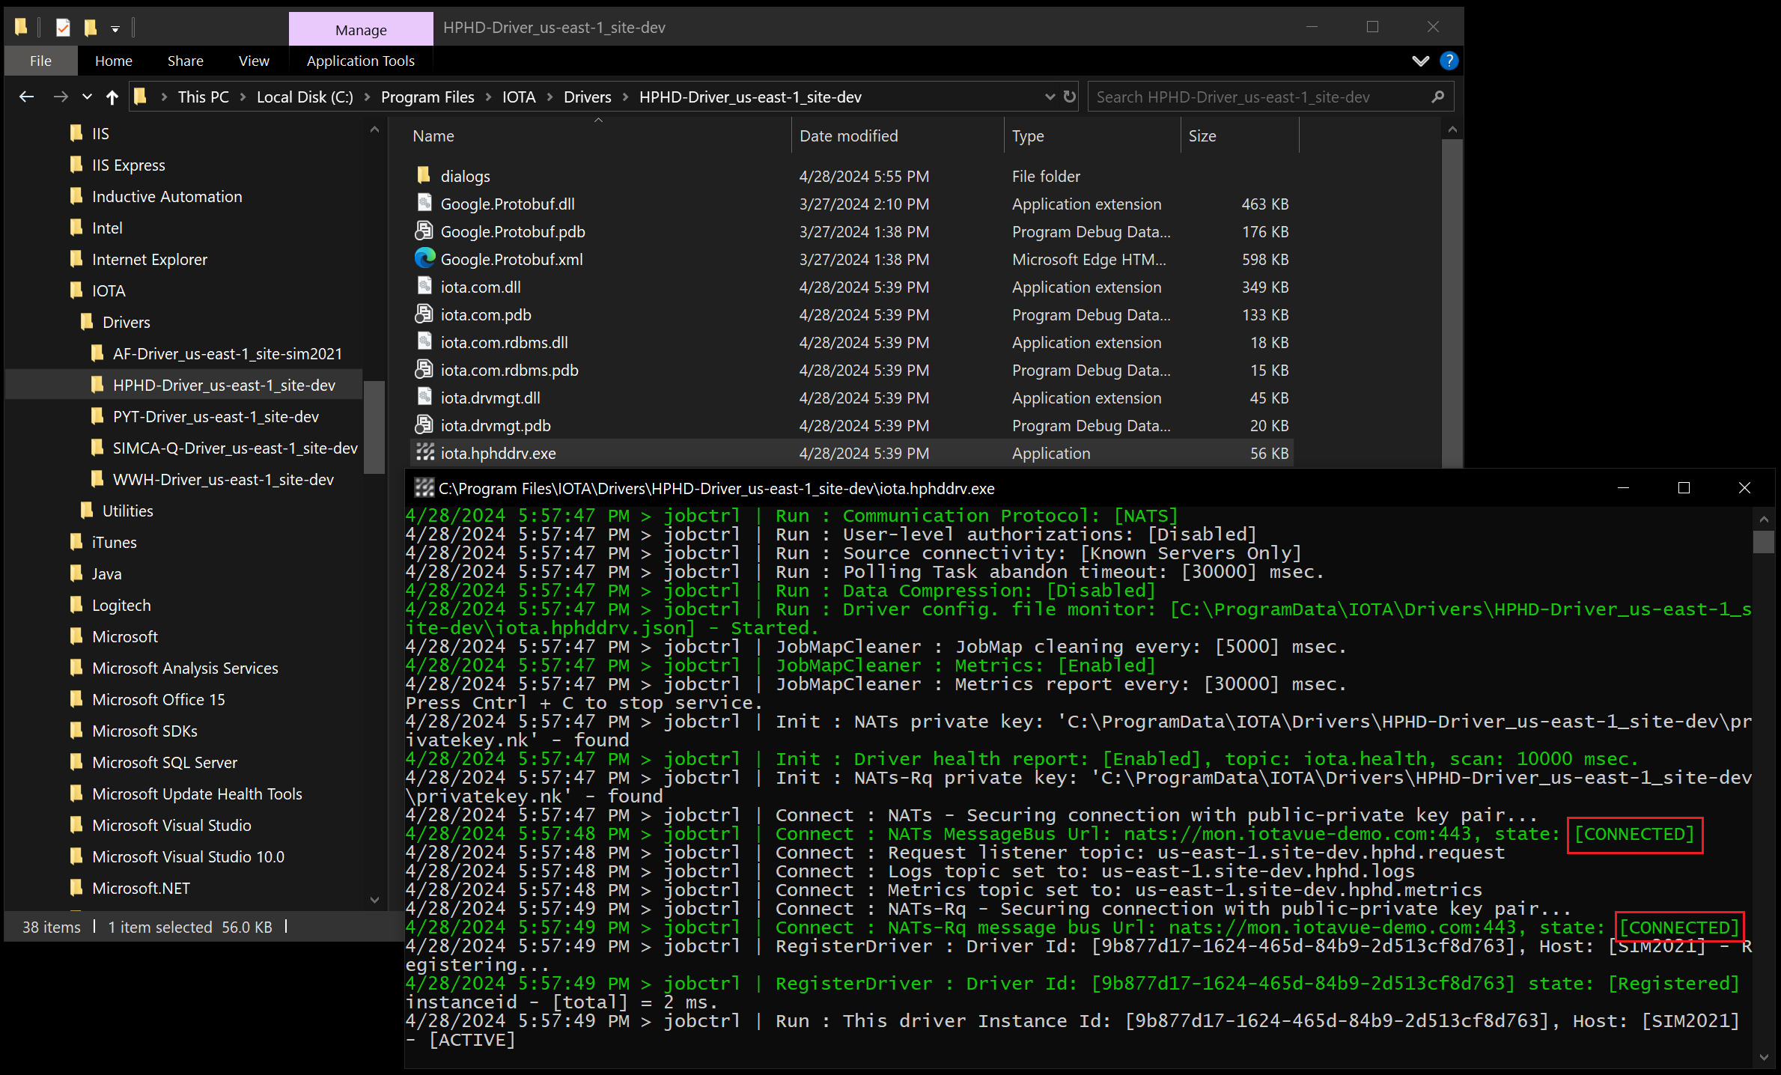Click Local Disk (C:) breadcrumb segment

[x=305, y=97]
